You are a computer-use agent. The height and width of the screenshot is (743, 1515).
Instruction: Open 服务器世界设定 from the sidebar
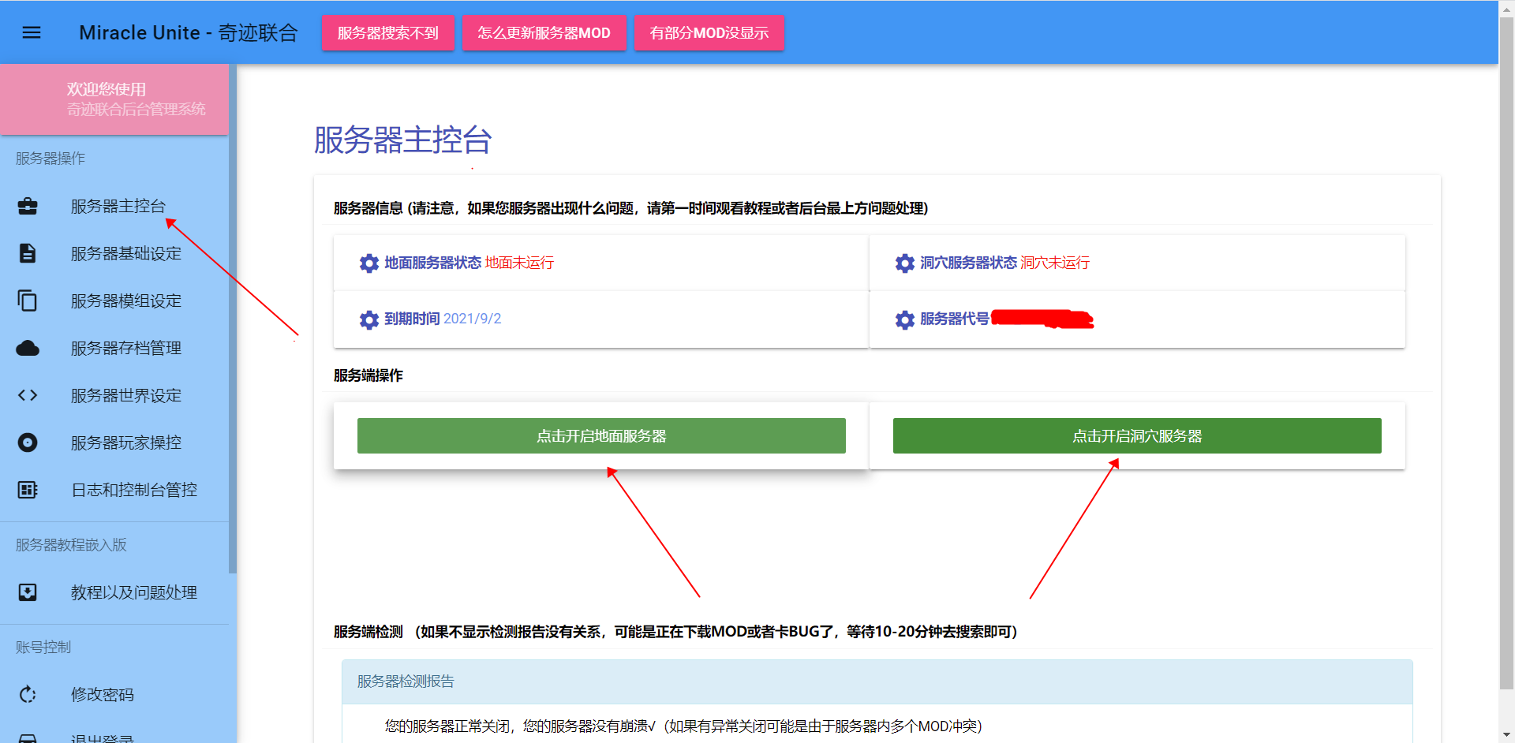[x=126, y=395]
